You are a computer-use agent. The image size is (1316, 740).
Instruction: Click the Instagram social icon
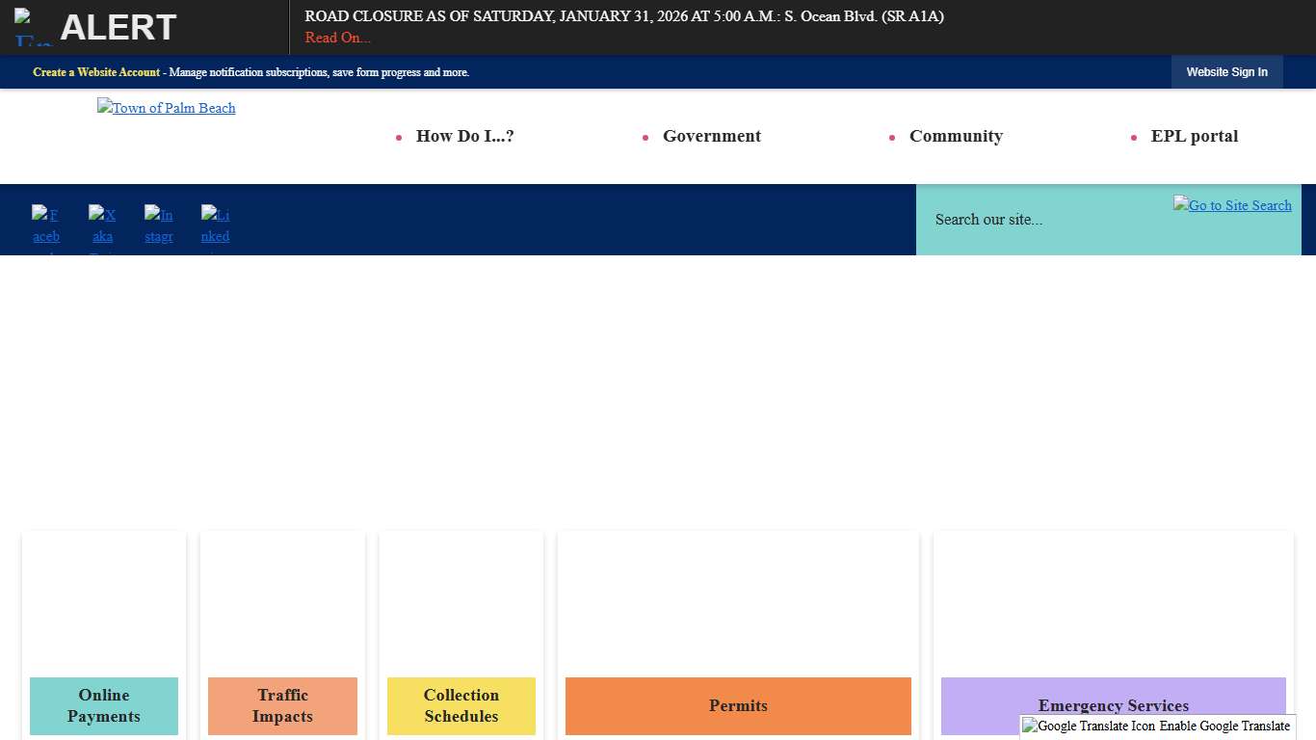coord(159,226)
